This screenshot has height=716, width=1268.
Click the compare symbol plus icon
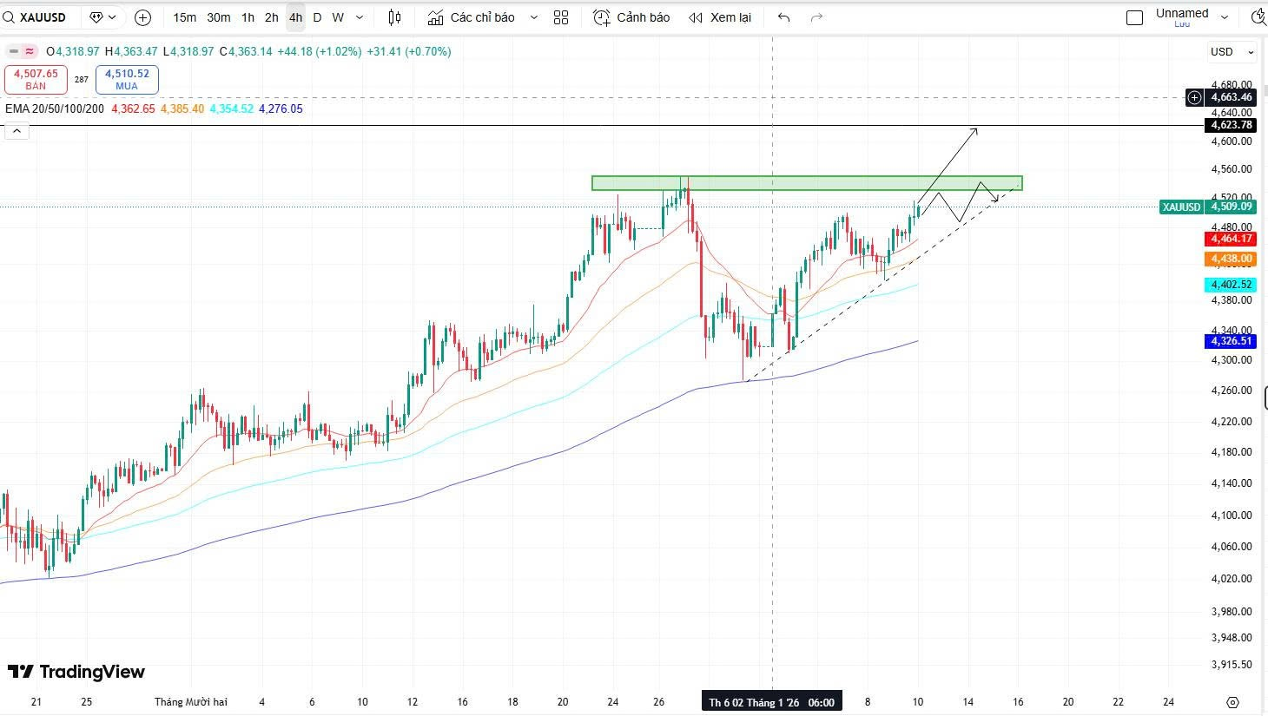[143, 17]
